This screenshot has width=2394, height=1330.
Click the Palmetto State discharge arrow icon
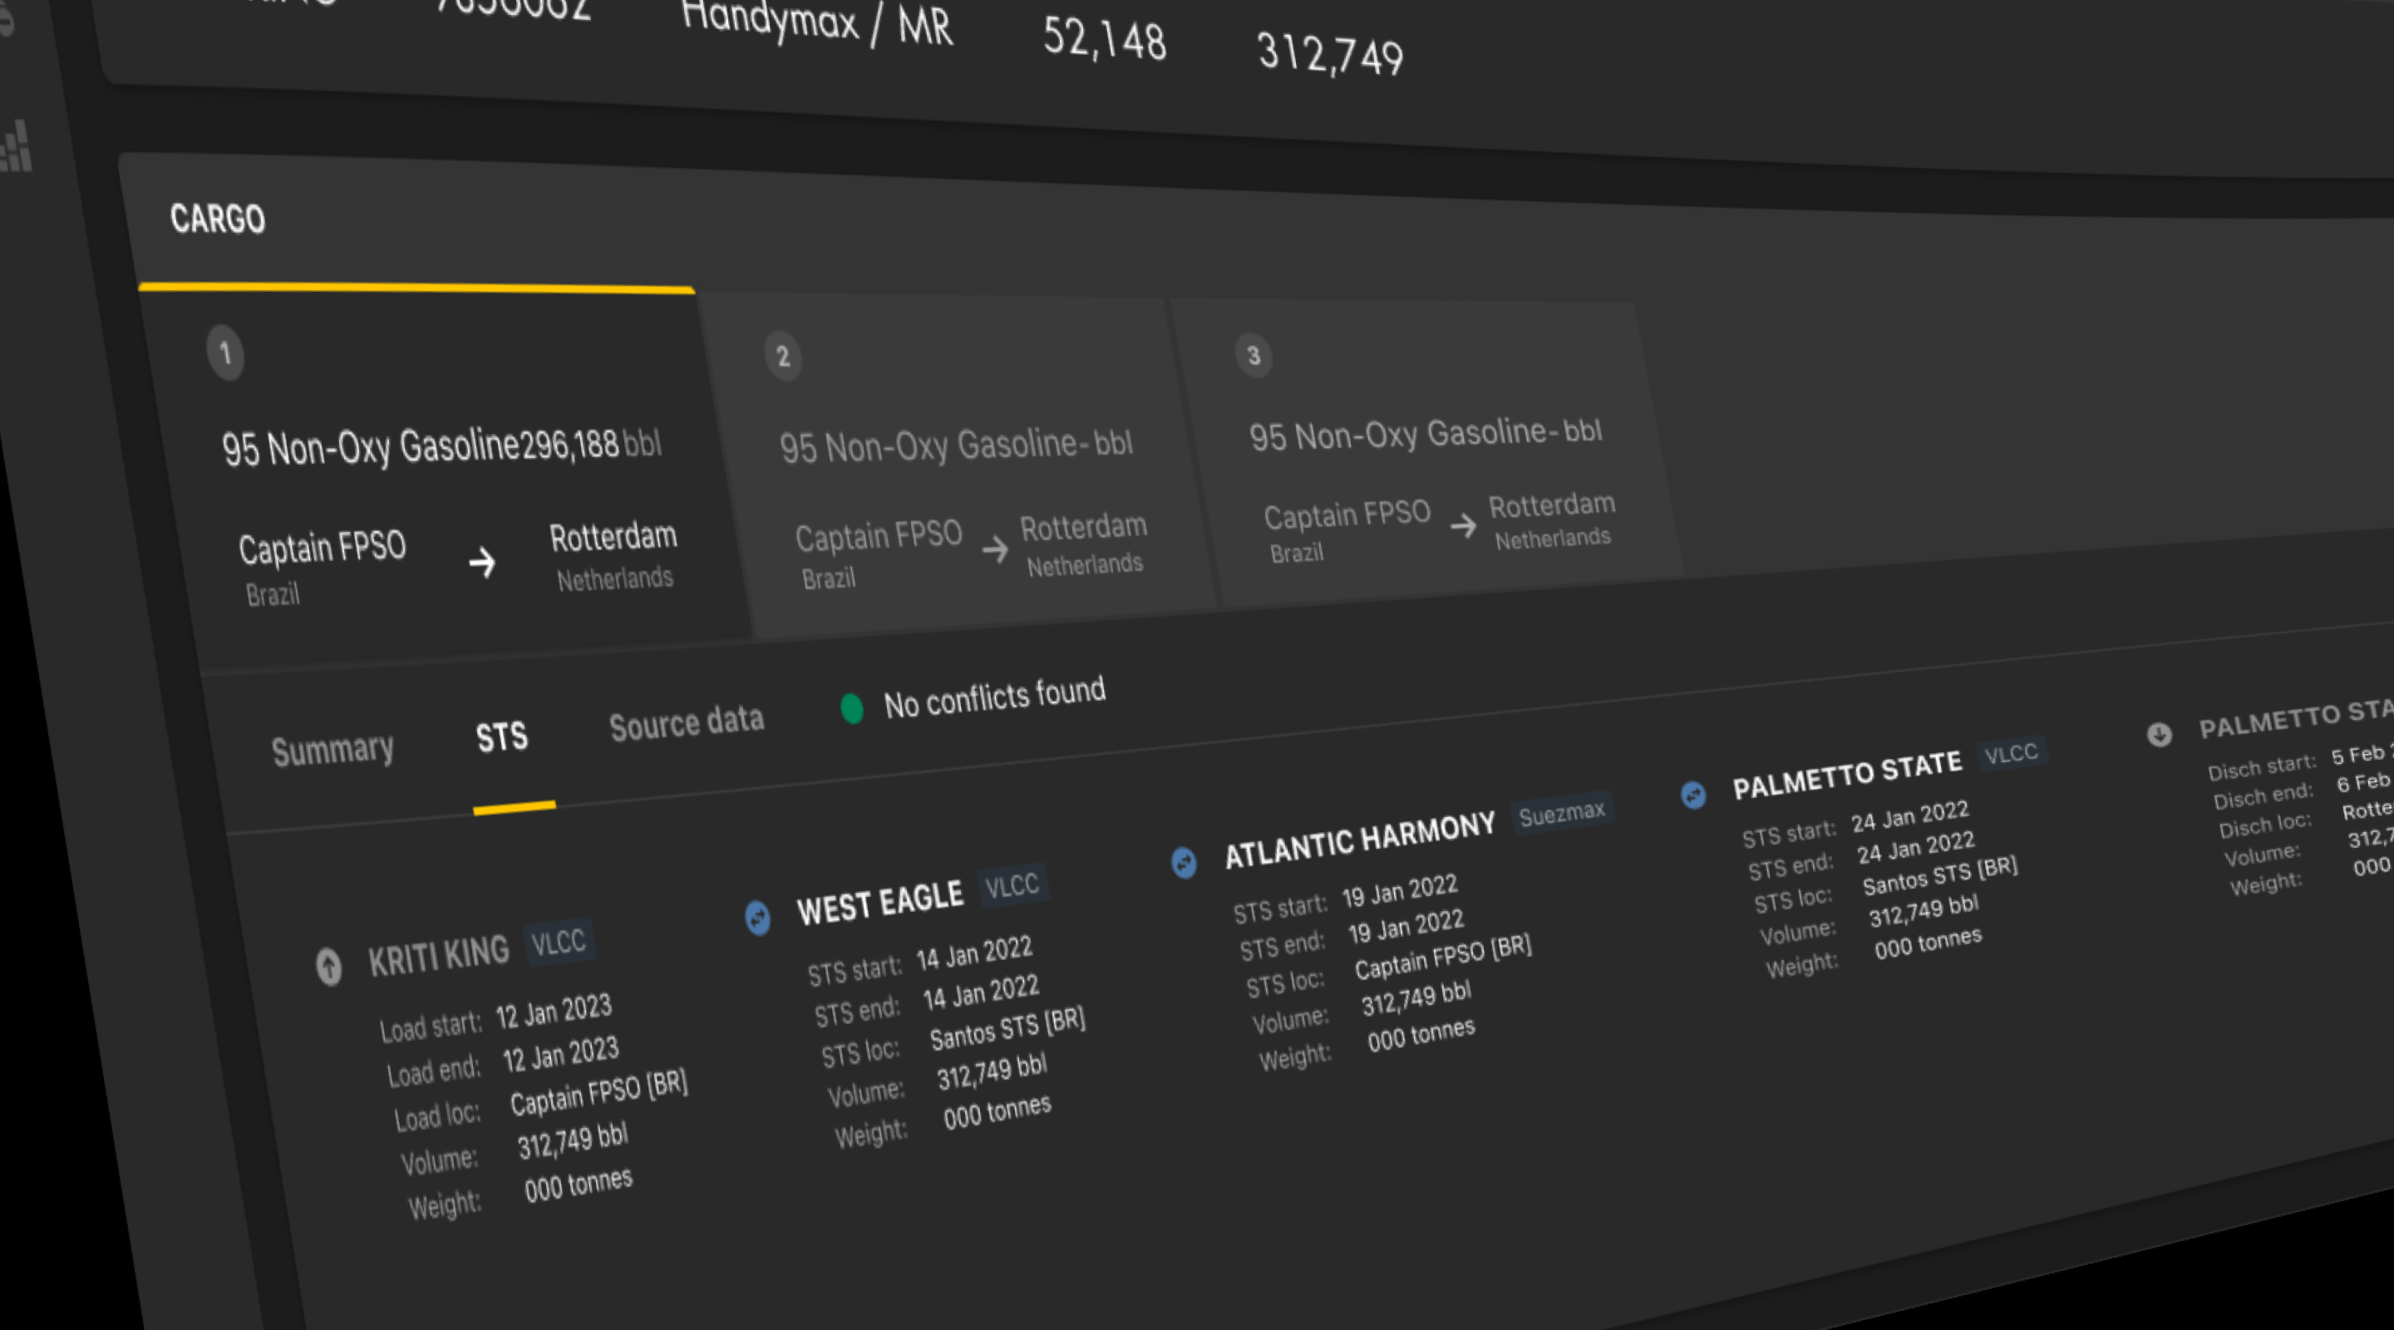[2159, 734]
